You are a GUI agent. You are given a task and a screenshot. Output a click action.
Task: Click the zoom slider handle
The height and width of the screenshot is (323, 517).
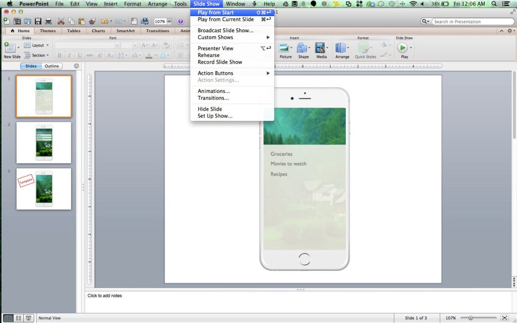click(x=471, y=318)
